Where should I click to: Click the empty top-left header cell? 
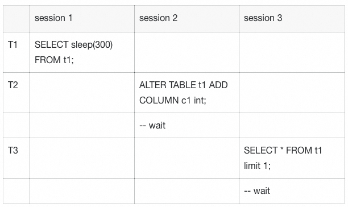[16, 19]
